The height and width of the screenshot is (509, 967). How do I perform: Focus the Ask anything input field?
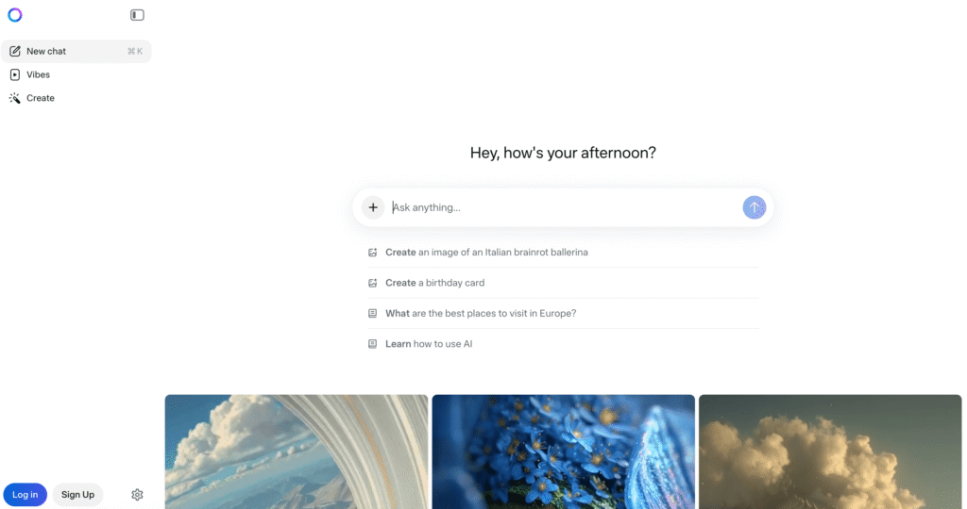(x=562, y=207)
